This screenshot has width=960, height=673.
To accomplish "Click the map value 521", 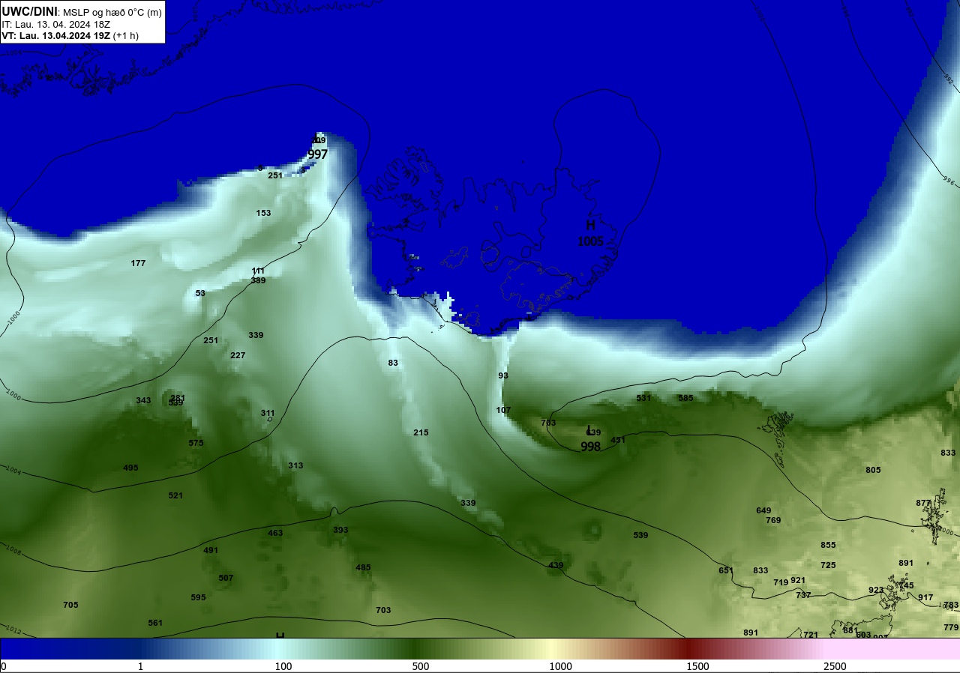I will 175,495.
